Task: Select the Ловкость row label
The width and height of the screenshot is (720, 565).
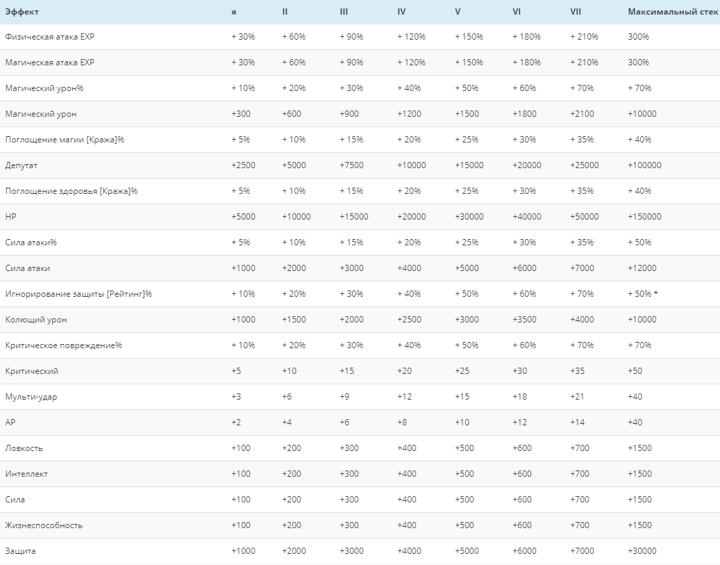Action: [24, 448]
